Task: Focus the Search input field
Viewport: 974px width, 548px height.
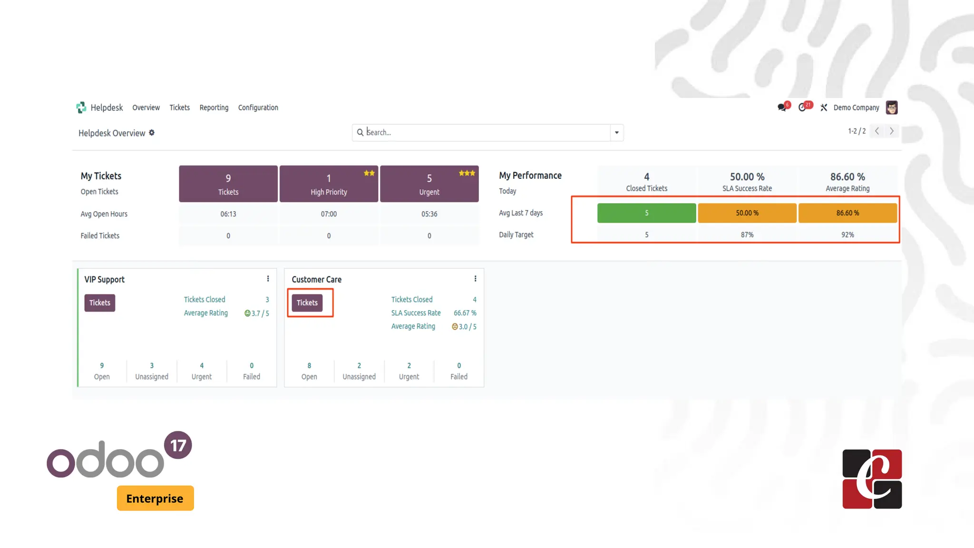Action: tap(485, 132)
